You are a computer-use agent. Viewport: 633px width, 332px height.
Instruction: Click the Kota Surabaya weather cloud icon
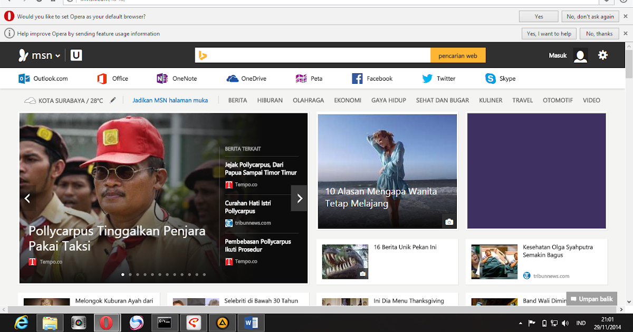point(30,100)
